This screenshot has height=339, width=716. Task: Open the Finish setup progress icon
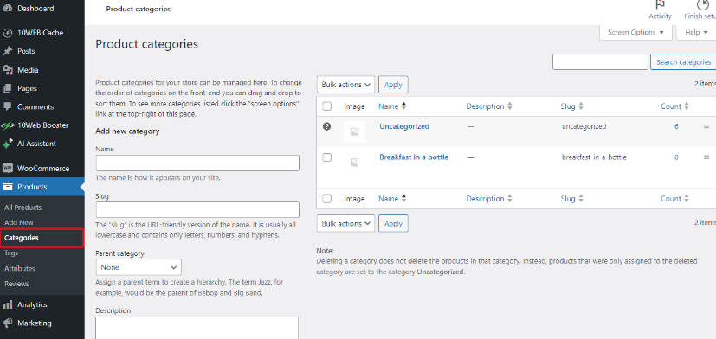(702, 4)
